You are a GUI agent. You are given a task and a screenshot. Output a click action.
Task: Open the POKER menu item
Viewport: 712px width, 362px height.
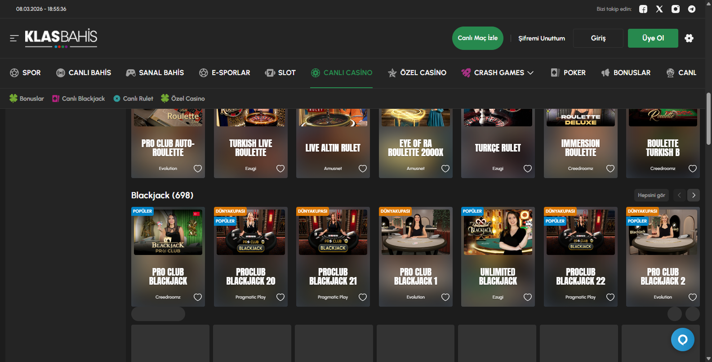(568, 73)
